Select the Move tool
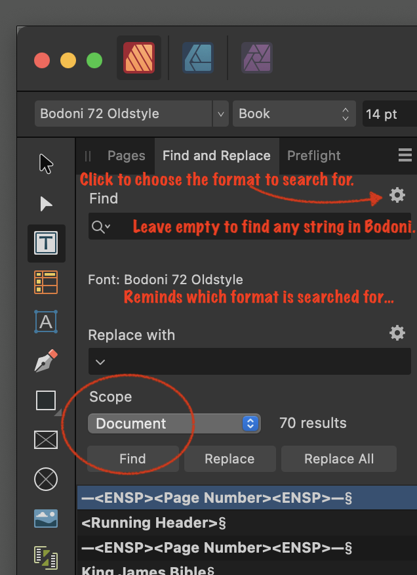Screen dimensions: 417x575 45,163
